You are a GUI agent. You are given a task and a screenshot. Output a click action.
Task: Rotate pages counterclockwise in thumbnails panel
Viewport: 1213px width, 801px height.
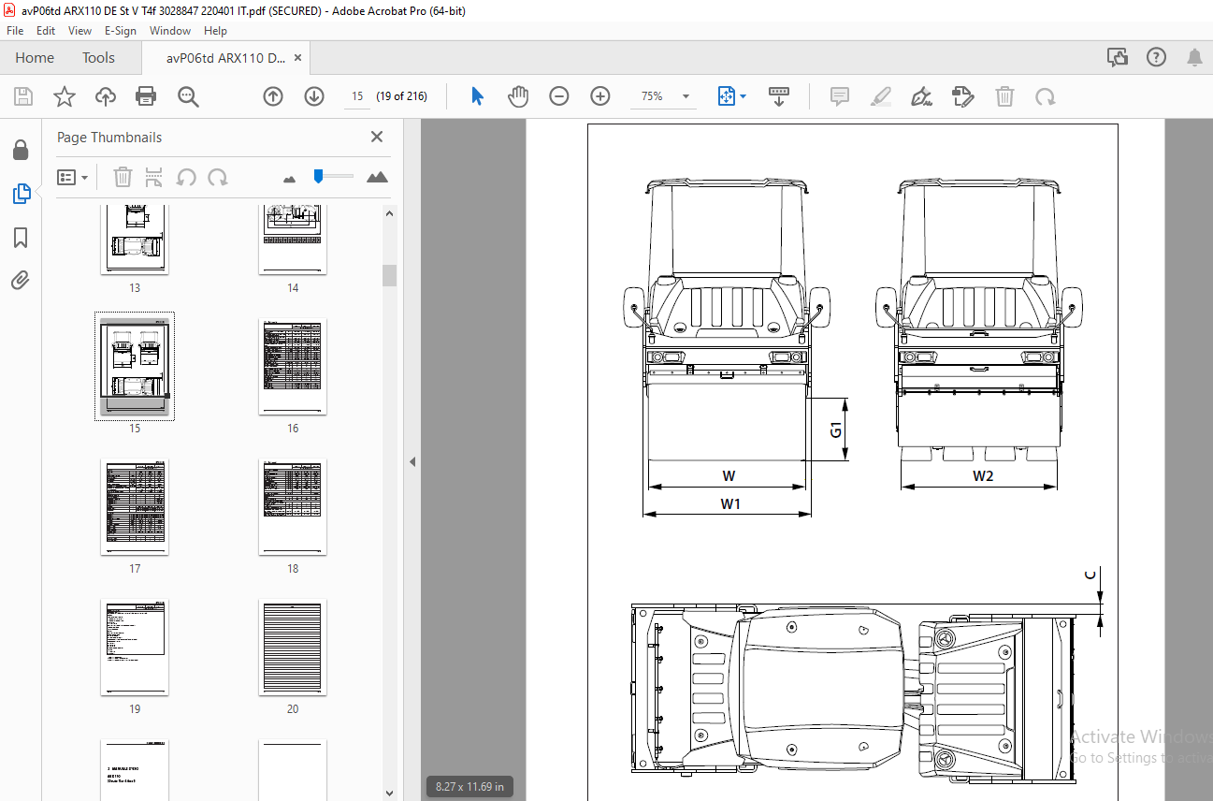coord(186,177)
